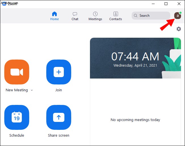185x146 pixels.
Task: Maximize the Zoom window
Action: (166, 4)
